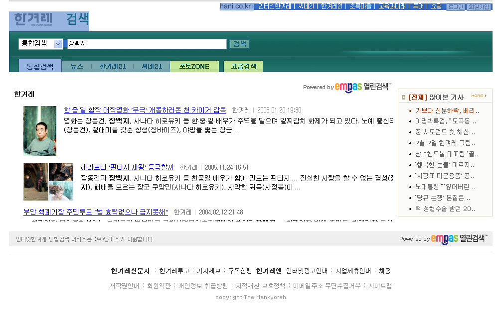Open 기사제보 footer link
The height and width of the screenshot is (313, 502).
point(209,271)
